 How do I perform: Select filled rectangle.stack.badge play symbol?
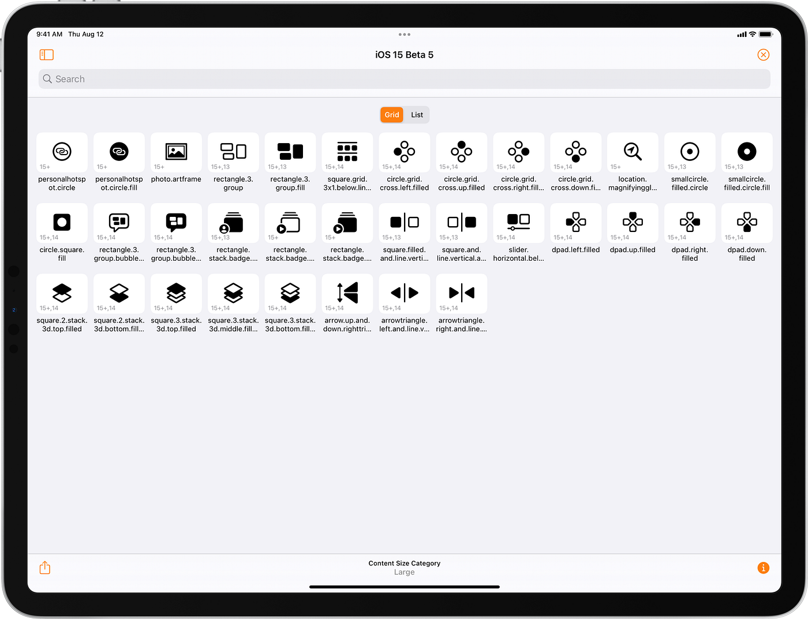coord(347,223)
